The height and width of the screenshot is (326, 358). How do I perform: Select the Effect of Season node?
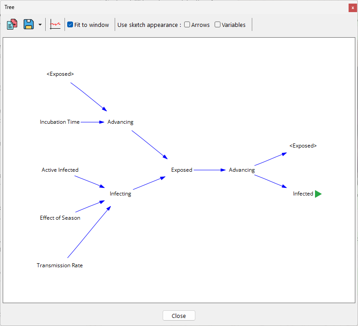coord(60,218)
